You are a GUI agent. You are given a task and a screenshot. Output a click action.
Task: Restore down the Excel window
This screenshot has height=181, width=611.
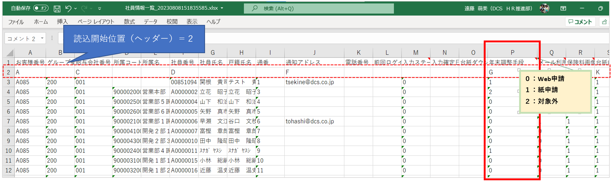[601, 8]
